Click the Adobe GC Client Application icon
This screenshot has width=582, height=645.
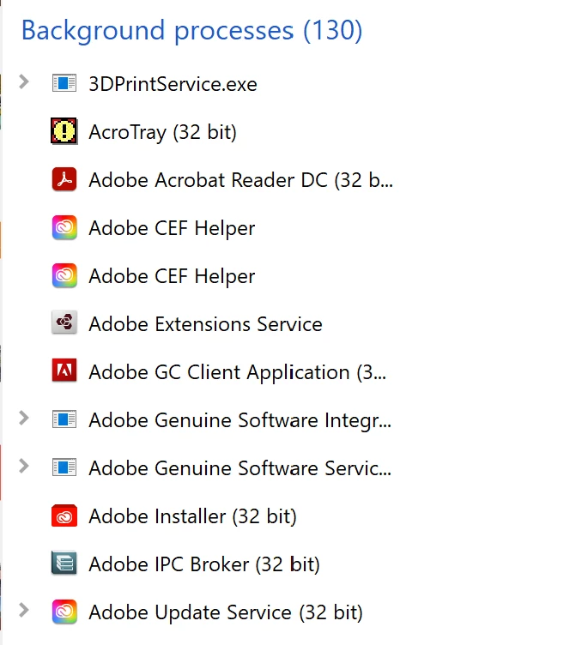coord(64,371)
